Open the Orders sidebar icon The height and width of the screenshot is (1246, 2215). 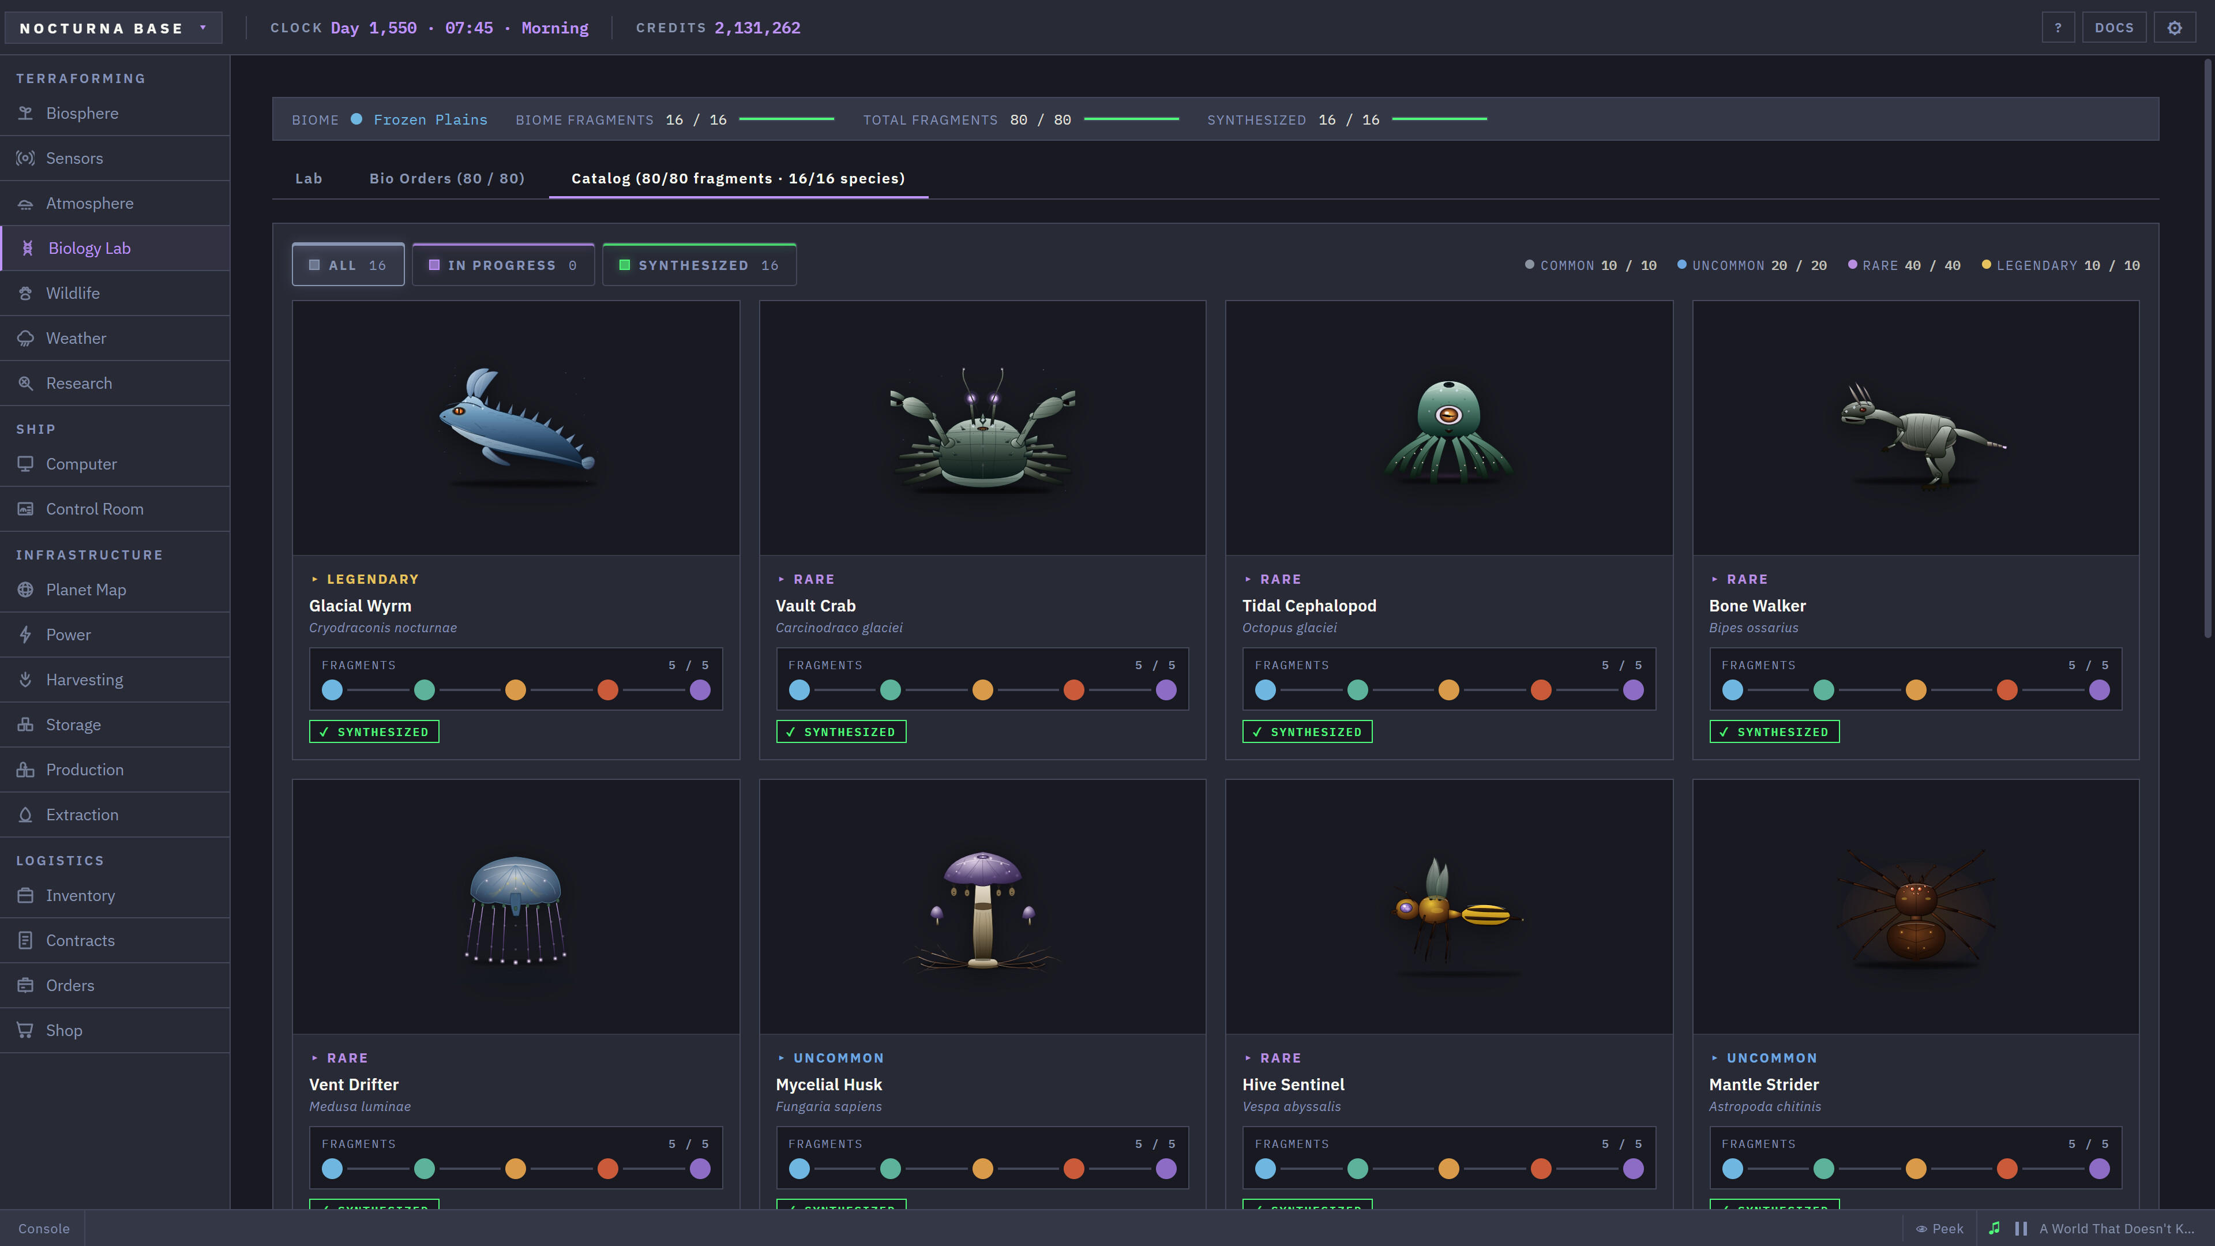click(x=26, y=985)
